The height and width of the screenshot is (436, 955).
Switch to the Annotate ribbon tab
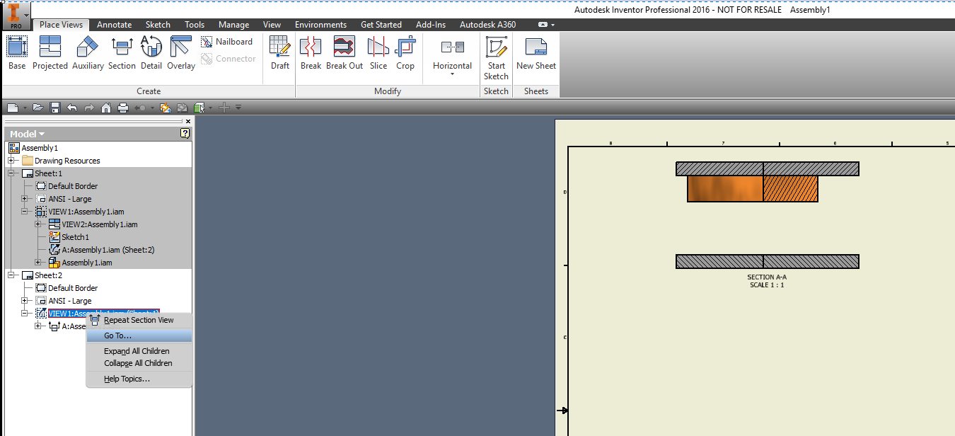114,24
